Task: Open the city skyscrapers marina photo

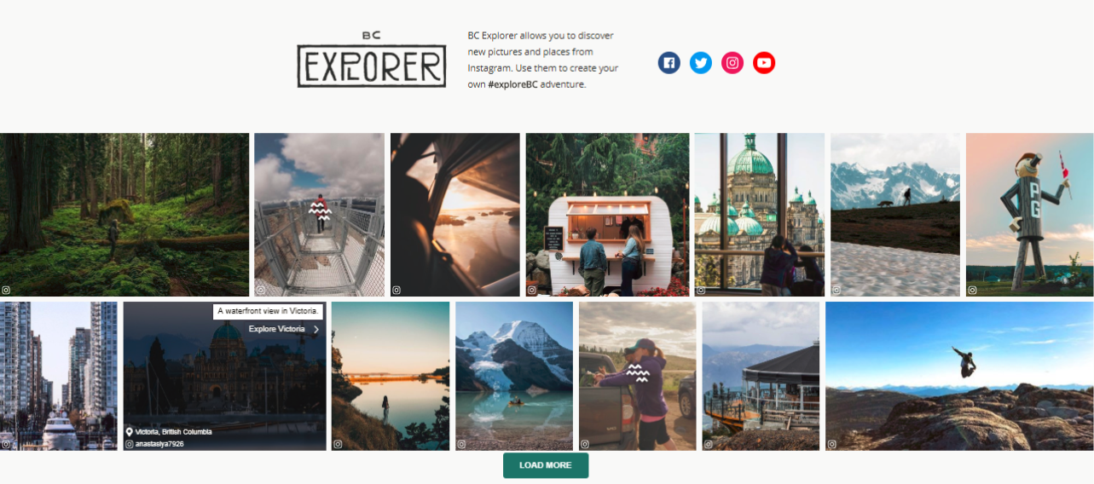Action: [x=59, y=376]
